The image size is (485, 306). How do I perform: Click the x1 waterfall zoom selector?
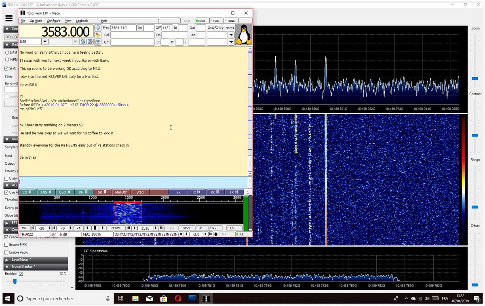(x=78, y=228)
